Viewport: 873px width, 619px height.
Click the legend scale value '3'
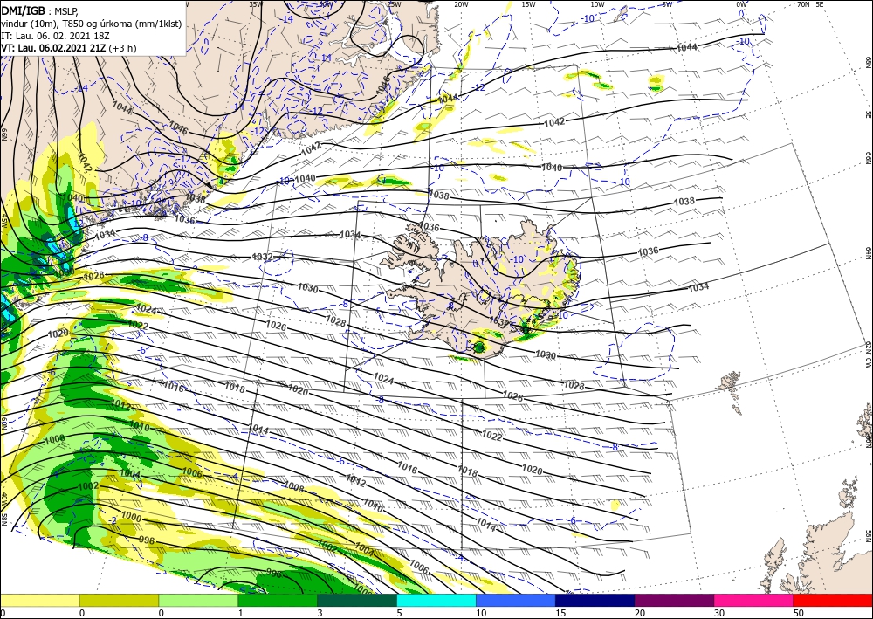click(x=320, y=613)
